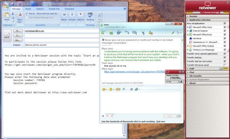Uncheck Microsoft Office Word sharing

click(225, 27)
